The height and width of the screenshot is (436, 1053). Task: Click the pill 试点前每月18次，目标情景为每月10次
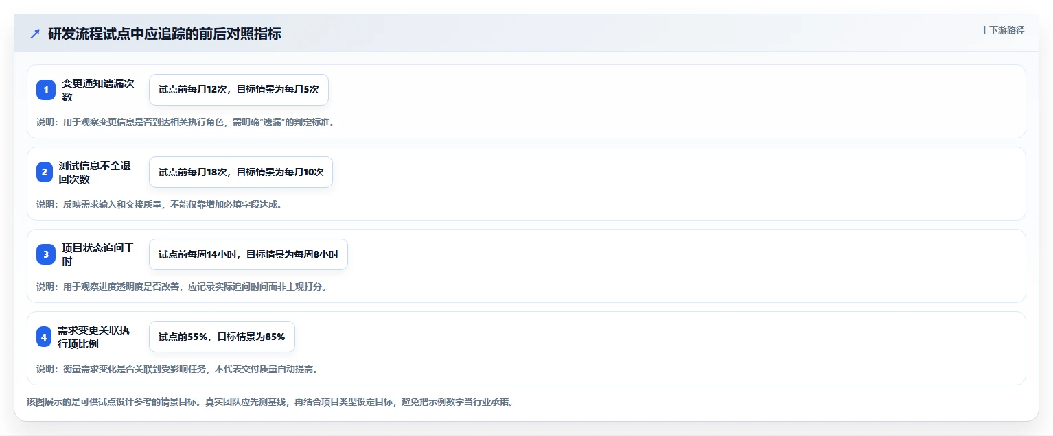click(x=241, y=172)
